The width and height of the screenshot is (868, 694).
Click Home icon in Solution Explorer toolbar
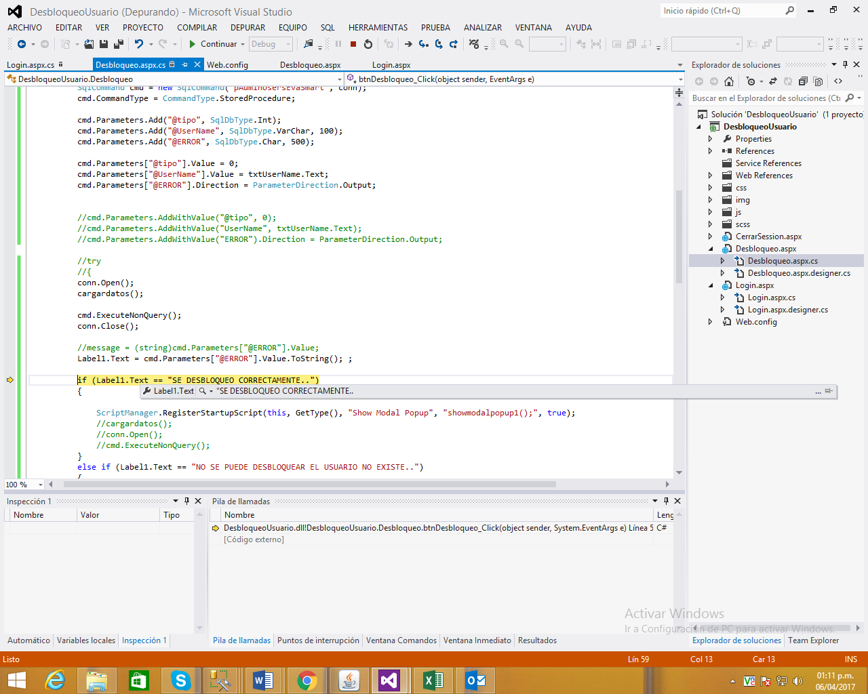click(x=729, y=81)
